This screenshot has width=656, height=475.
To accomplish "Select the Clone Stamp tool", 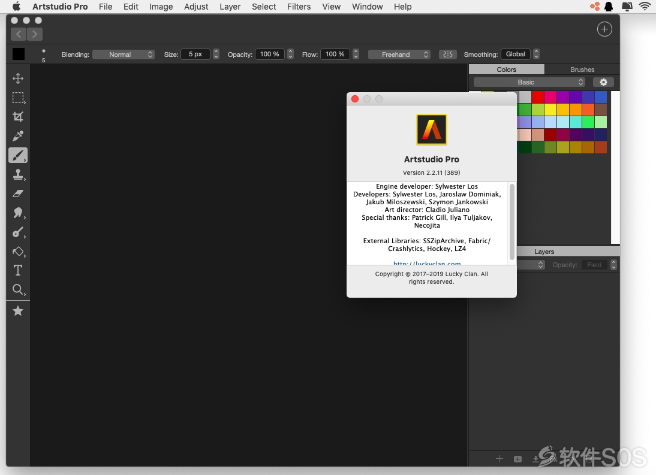I will (18, 175).
